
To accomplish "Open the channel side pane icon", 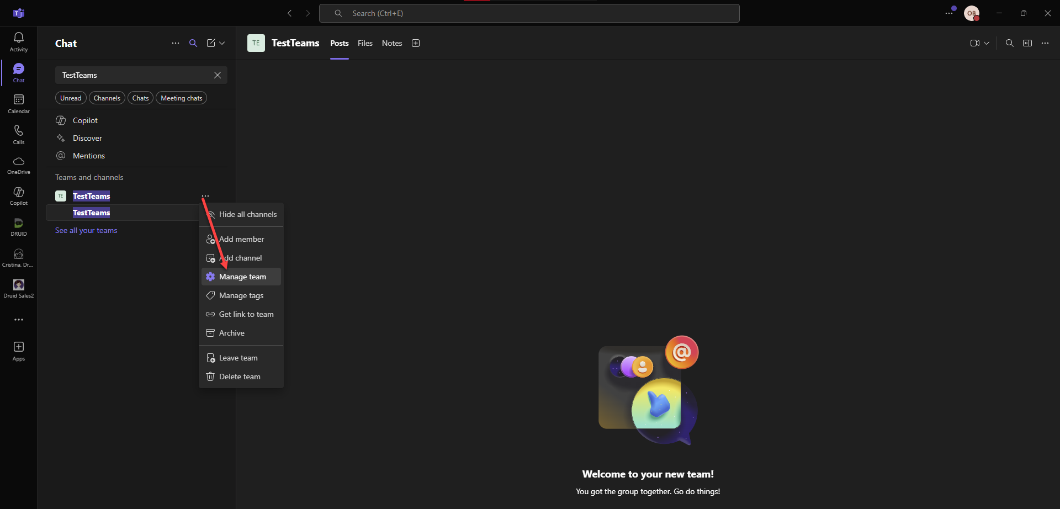I will tap(1027, 43).
